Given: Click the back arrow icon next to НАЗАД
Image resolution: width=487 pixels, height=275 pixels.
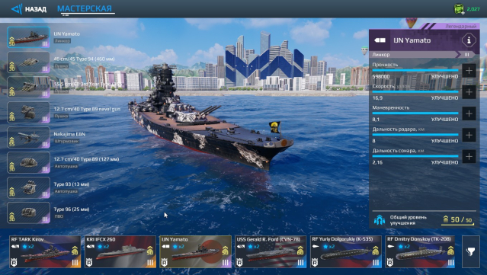Looking at the screenshot, I should coord(17,9).
